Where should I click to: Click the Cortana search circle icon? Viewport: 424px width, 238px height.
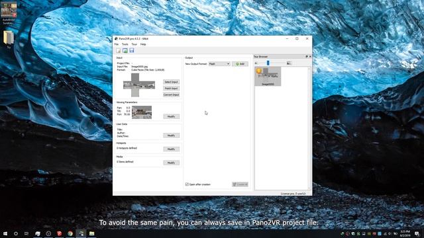coord(16,233)
